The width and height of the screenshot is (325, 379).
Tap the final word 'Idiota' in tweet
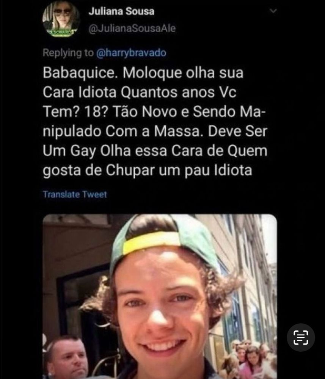tap(233, 170)
